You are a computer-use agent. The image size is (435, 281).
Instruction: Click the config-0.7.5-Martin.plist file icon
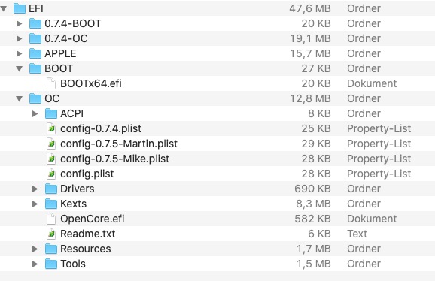click(51, 144)
